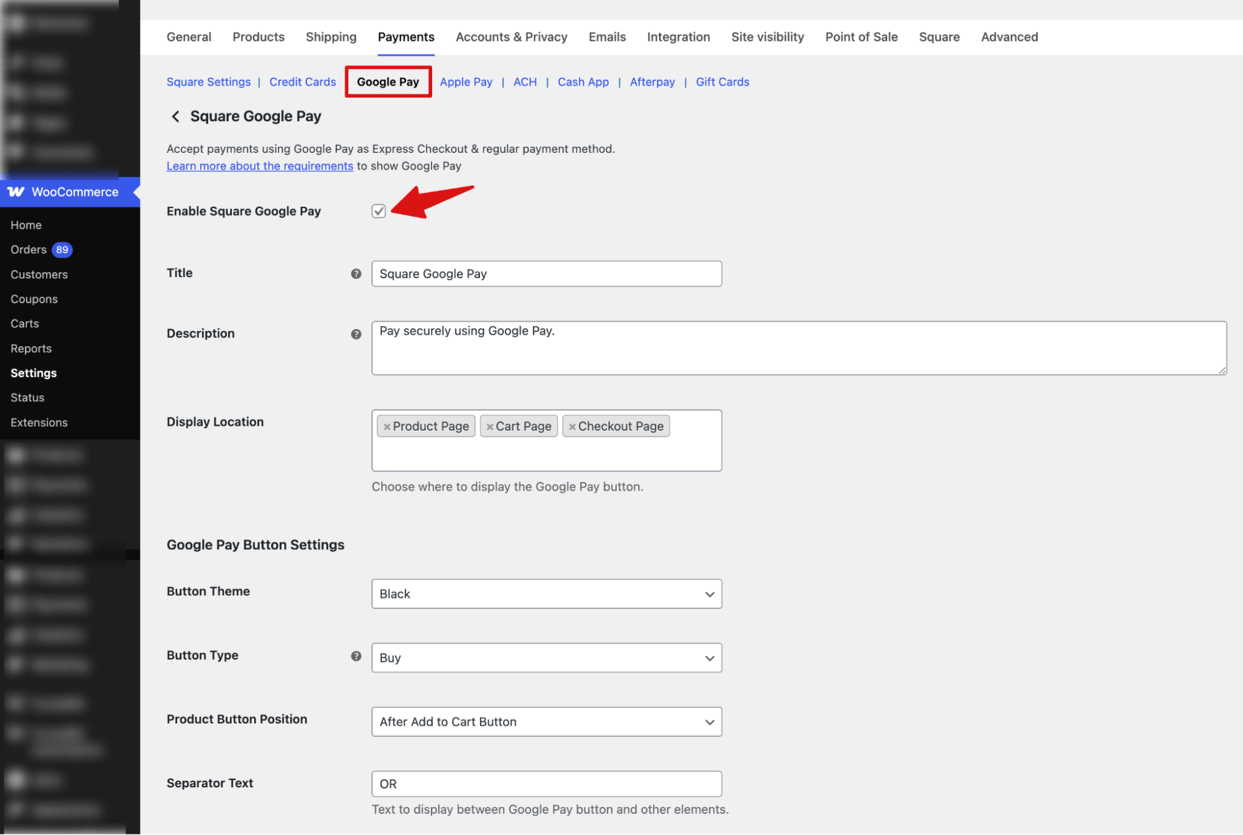Open the Square settings tab
Image resolution: width=1243 pixels, height=835 pixels.
click(x=940, y=37)
